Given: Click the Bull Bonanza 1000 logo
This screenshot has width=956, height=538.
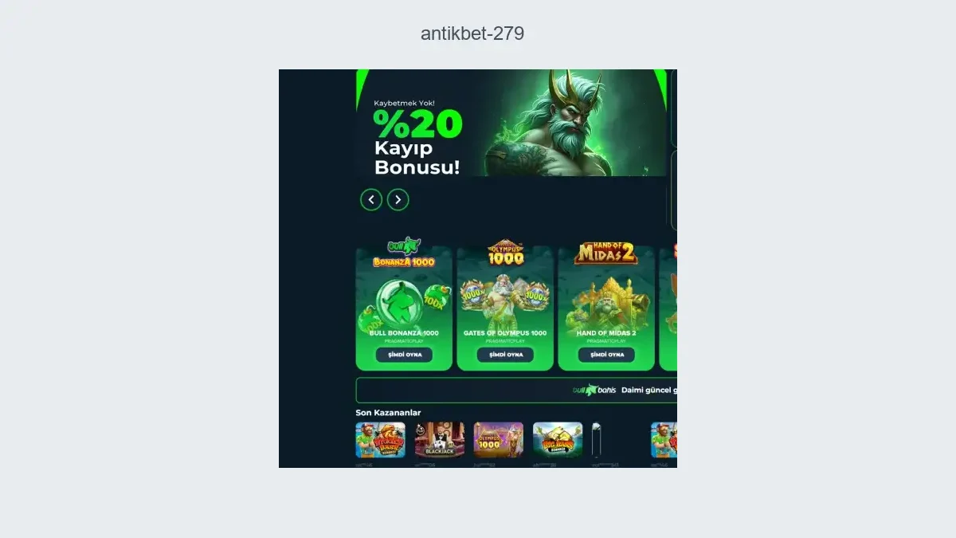Looking at the screenshot, I should coord(404,253).
